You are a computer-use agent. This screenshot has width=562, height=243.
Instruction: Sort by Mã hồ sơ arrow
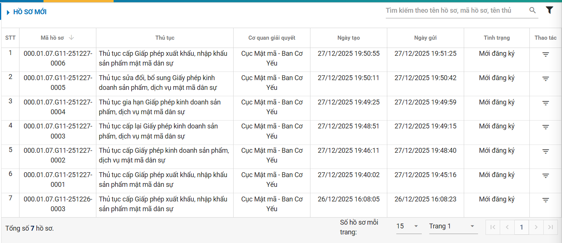click(72, 37)
